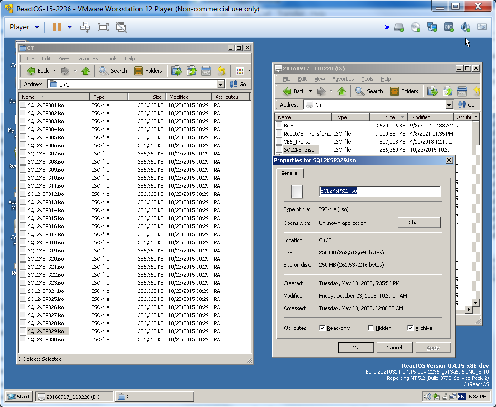Open the Player menu dropdown

pos(24,27)
